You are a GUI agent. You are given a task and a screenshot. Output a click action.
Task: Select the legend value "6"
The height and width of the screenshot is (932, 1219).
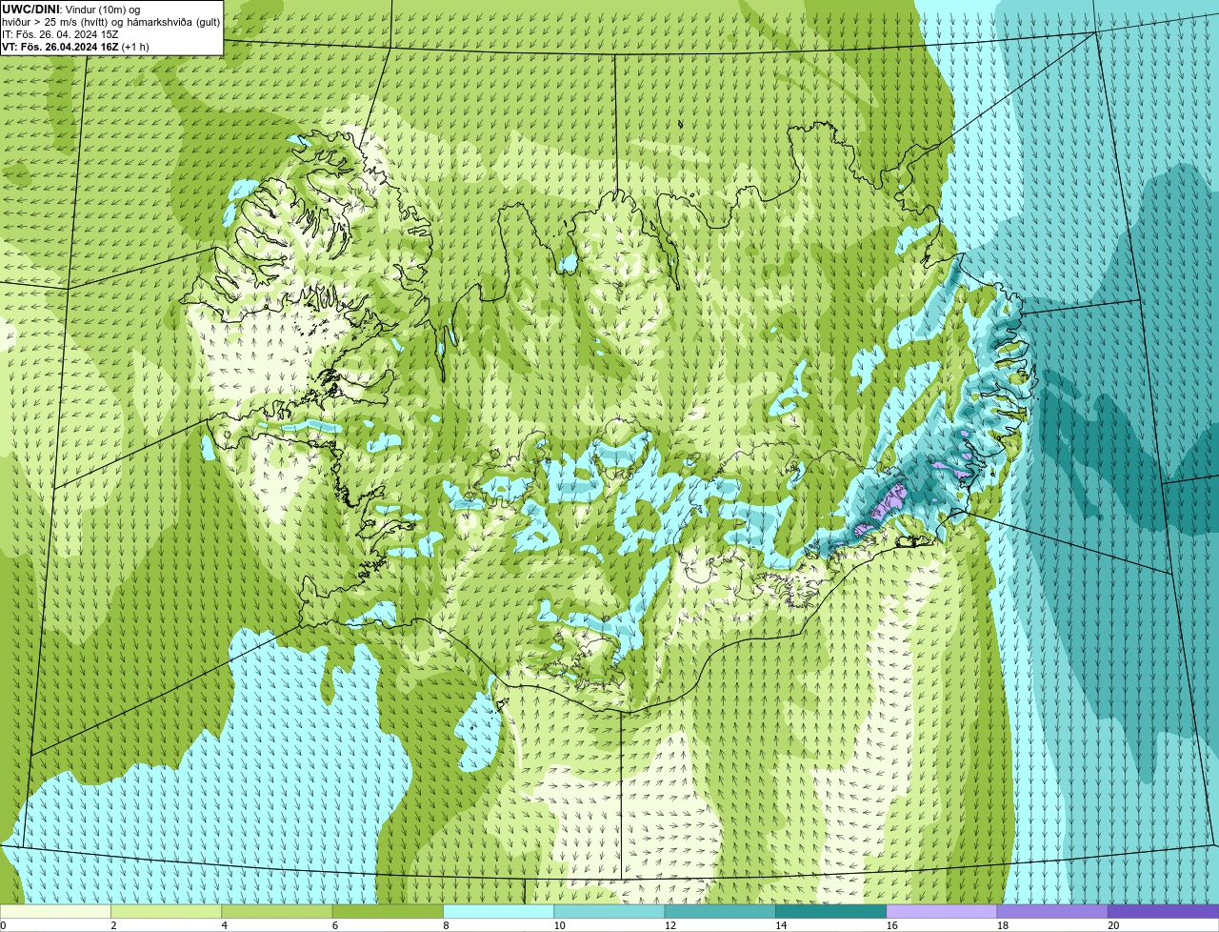pyautogui.click(x=334, y=925)
